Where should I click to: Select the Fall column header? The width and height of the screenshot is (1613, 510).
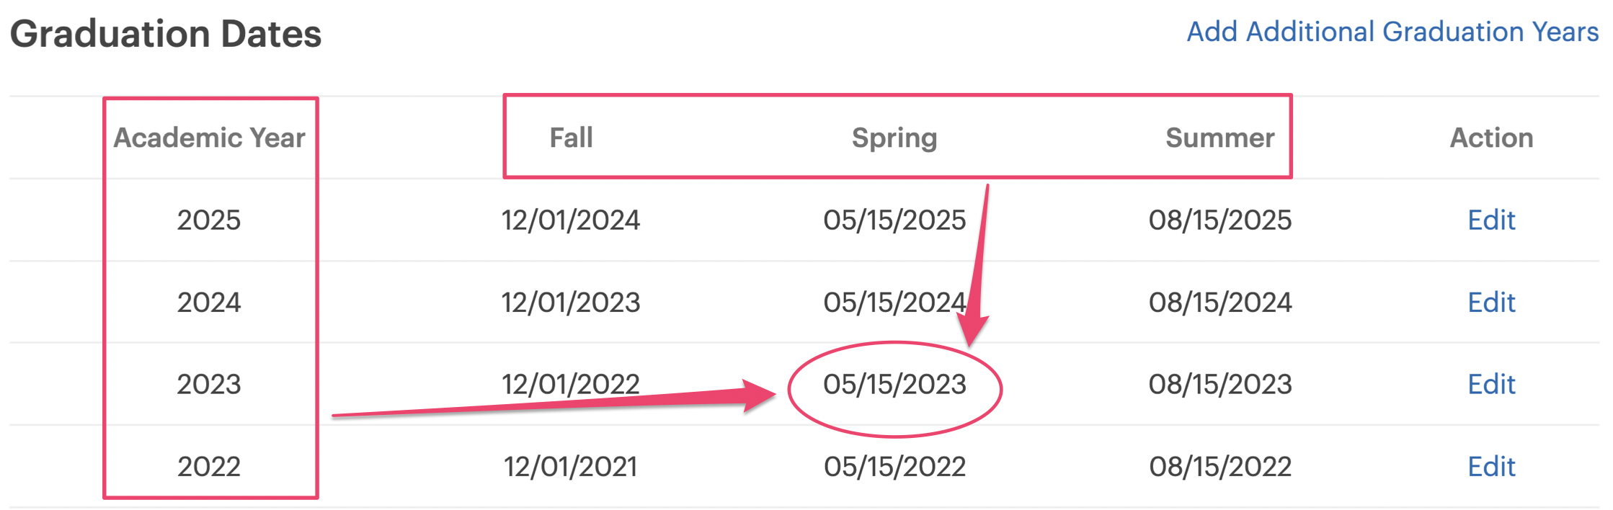click(571, 138)
